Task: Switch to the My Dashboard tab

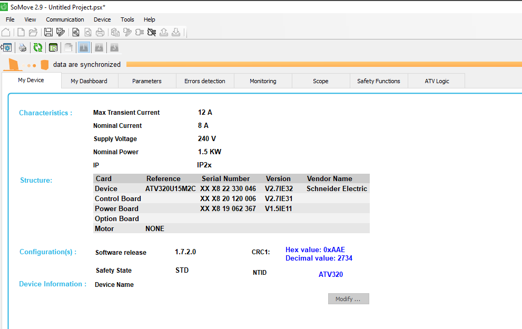Action: 89,81
